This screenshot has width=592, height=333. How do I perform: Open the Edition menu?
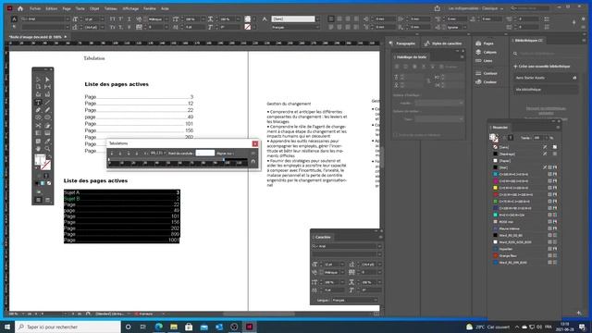coord(52,8)
